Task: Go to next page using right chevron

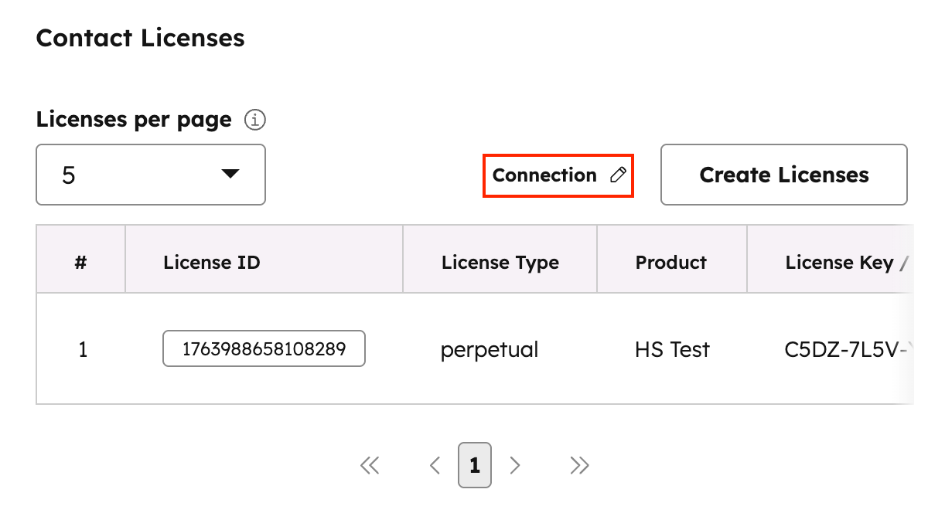Action: pos(515,465)
